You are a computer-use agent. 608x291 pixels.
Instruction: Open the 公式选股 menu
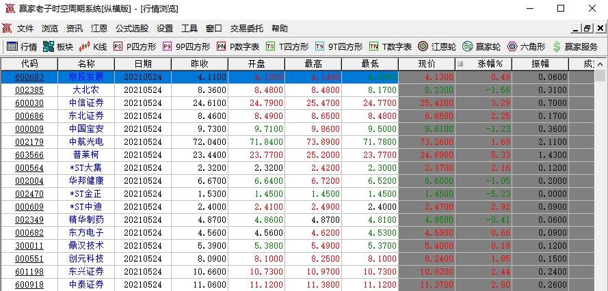[132, 28]
